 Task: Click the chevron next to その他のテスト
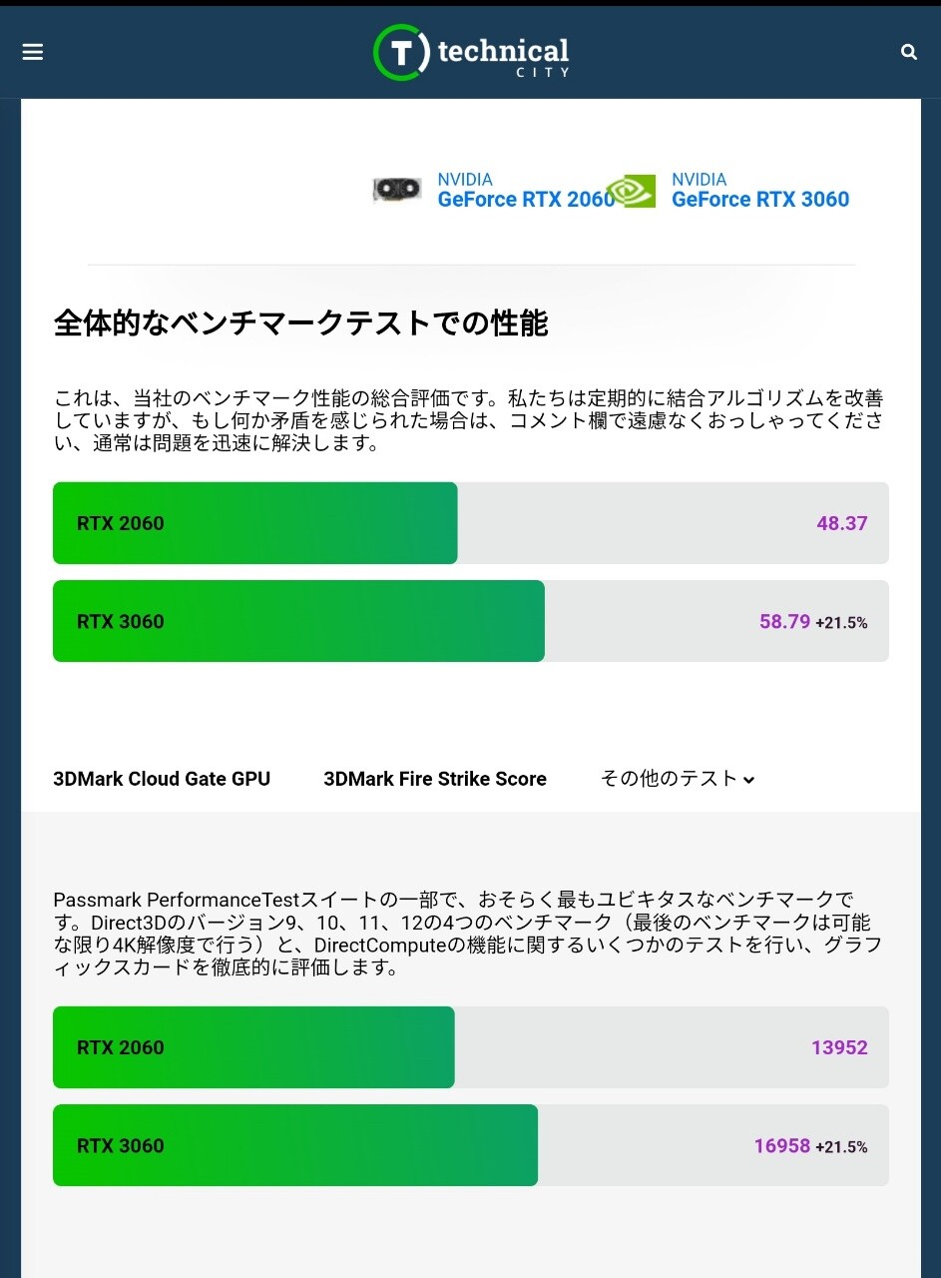[x=749, y=781]
